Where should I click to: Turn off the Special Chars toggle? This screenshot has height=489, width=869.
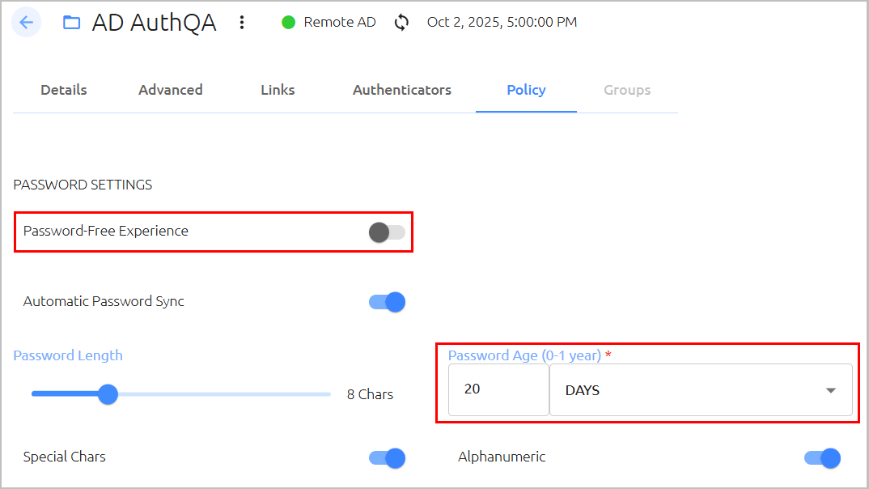coord(387,458)
